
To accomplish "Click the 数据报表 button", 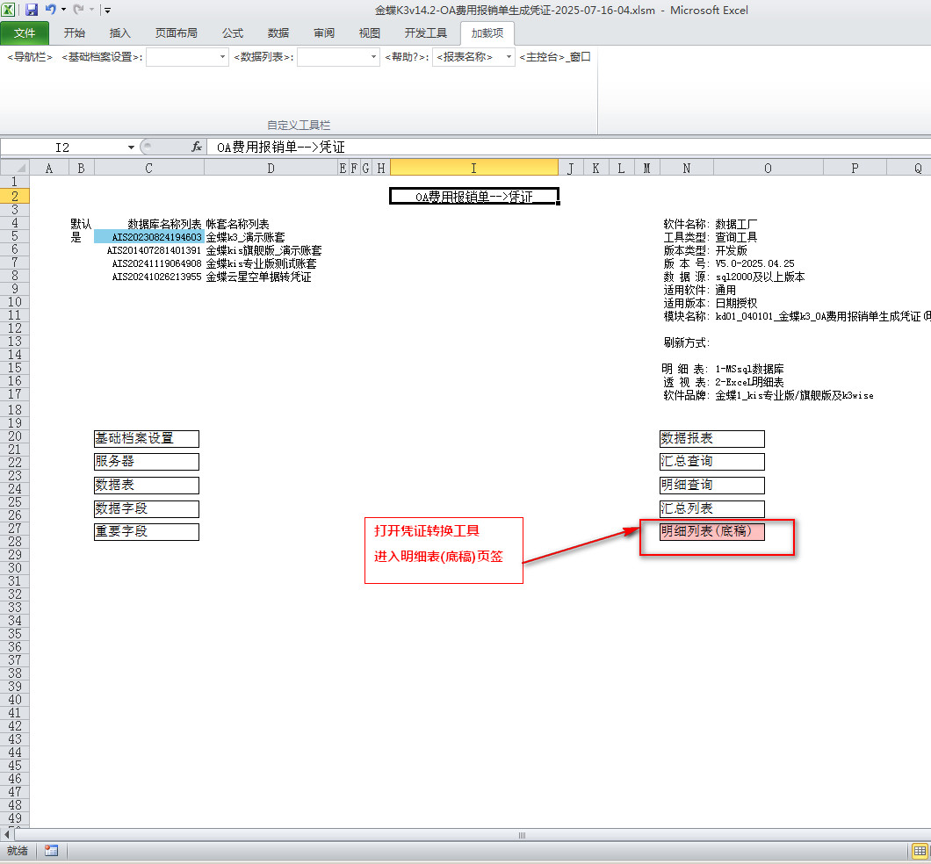I will click(x=712, y=438).
